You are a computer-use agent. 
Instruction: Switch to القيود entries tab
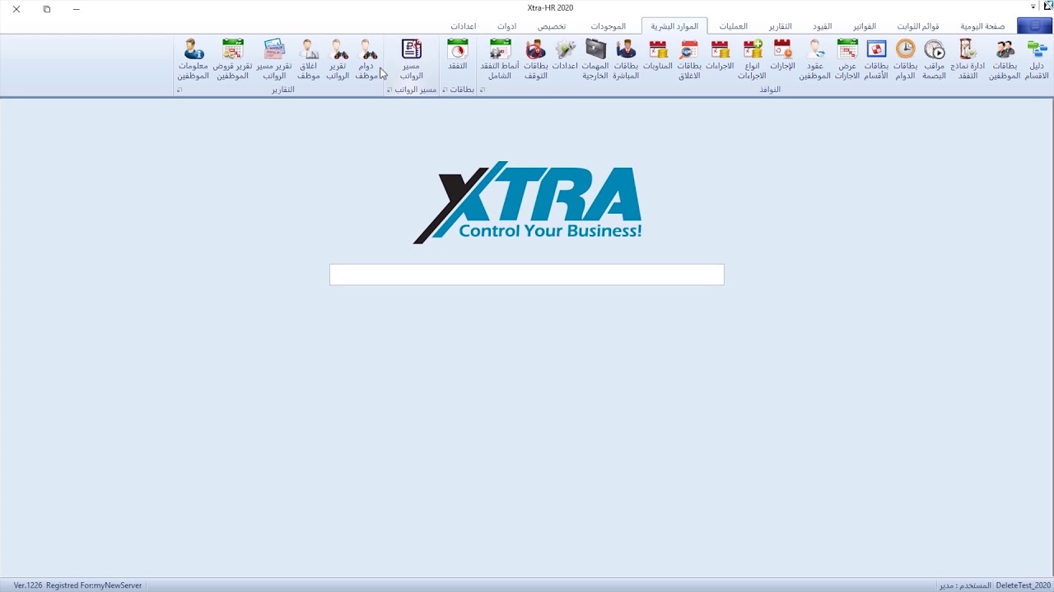tap(822, 26)
